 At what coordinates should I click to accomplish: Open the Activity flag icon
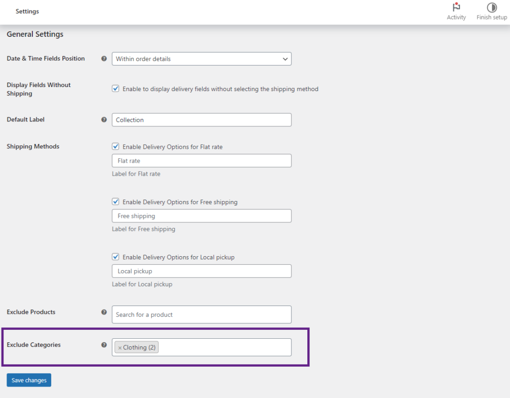(456, 7)
